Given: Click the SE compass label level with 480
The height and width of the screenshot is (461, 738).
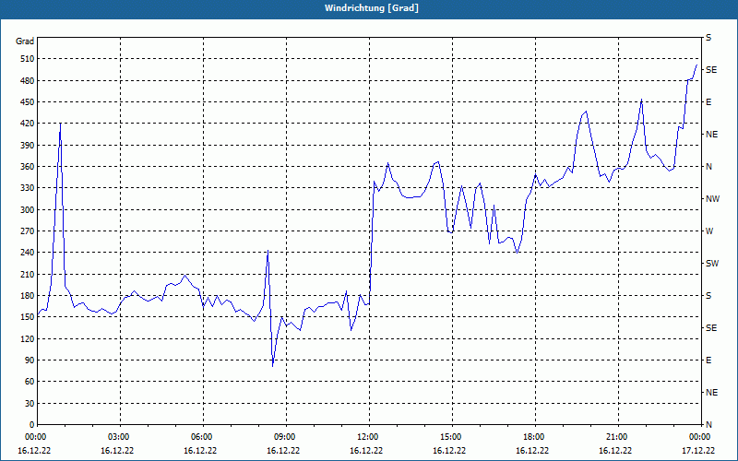Looking at the screenshot, I should [711, 70].
